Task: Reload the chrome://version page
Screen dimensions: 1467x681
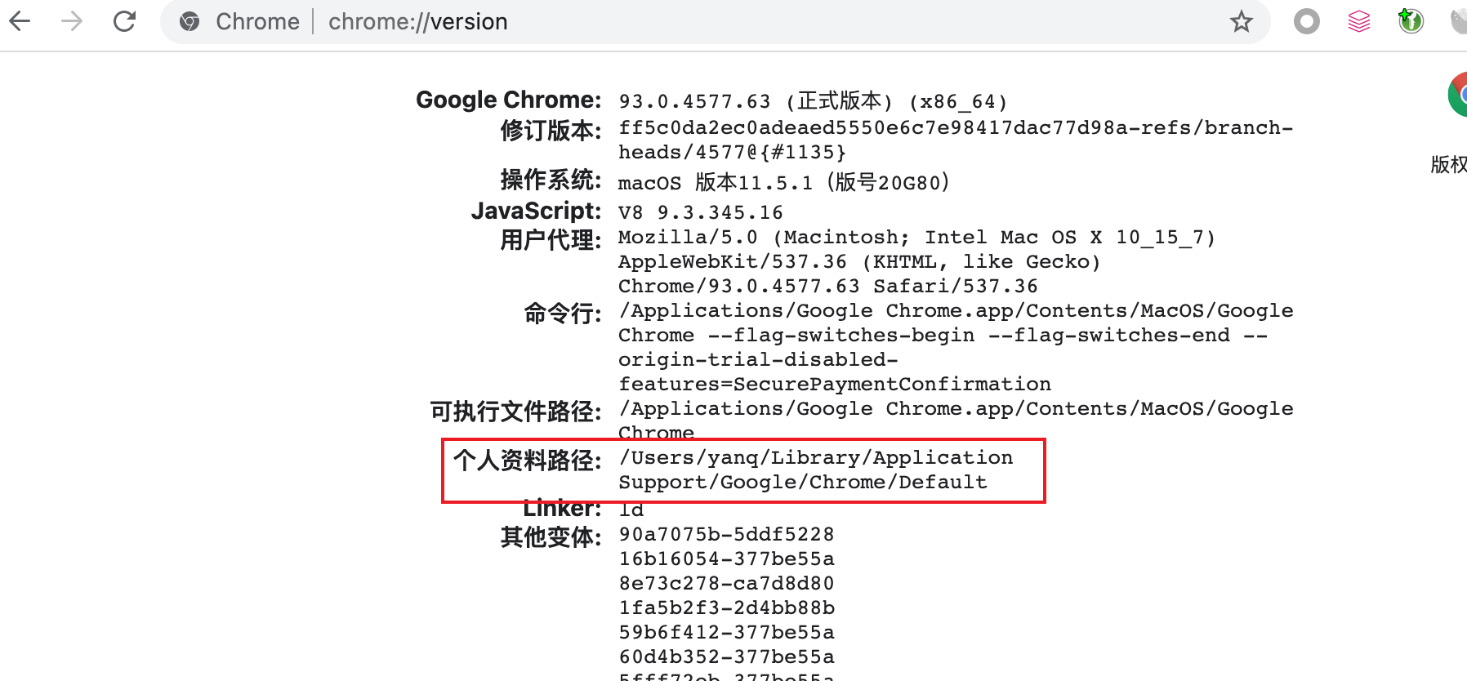Action: [x=124, y=21]
